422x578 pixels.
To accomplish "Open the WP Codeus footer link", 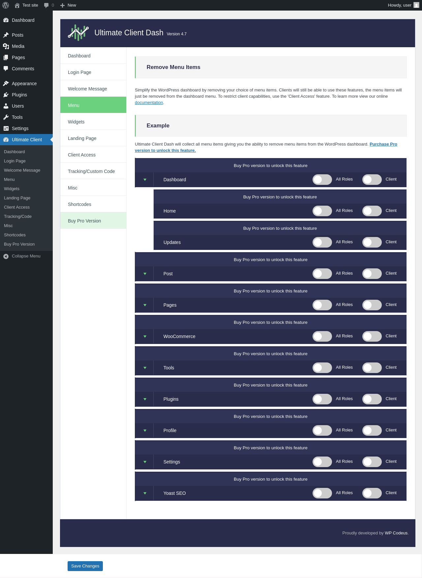I will pyautogui.click(x=396, y=533).
